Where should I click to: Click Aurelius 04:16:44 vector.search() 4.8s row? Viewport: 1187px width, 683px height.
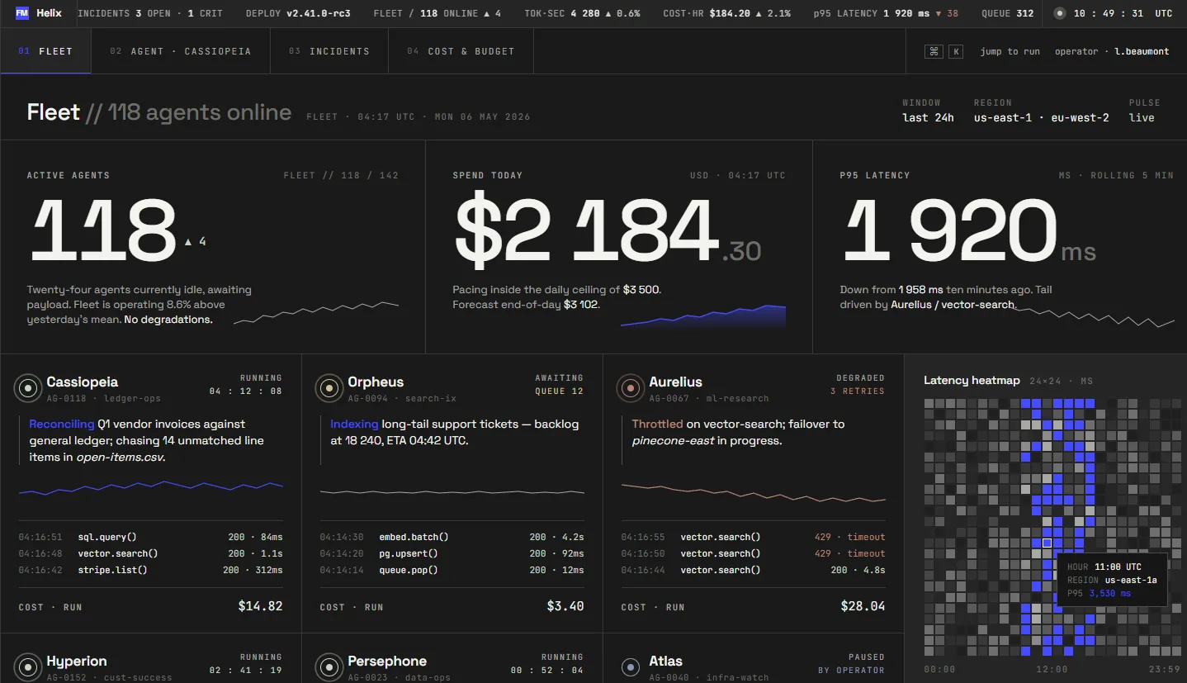(x=753, y=570)
